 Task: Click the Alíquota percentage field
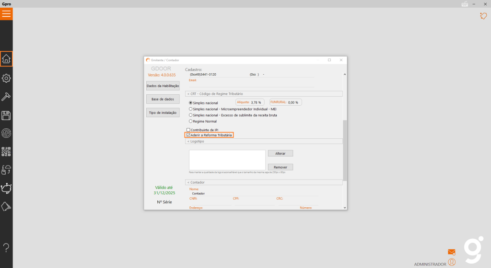pos(257,102)
